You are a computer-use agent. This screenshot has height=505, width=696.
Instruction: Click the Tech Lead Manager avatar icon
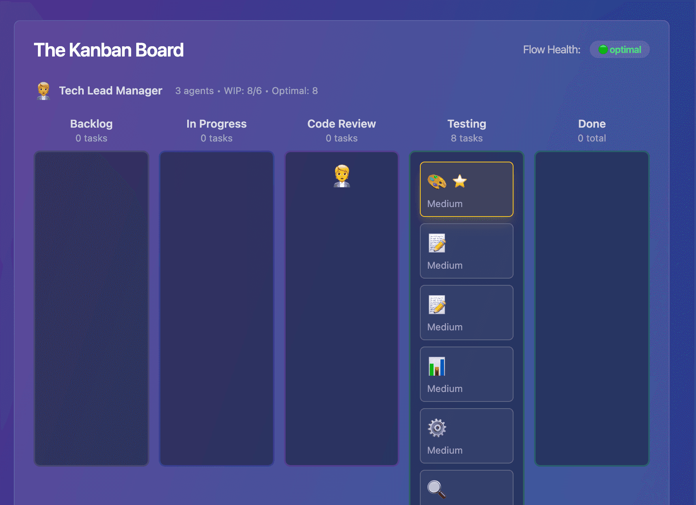point(43,90)
